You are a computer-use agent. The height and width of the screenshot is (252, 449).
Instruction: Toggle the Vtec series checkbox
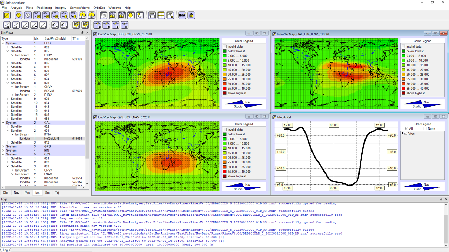[406, 134]
